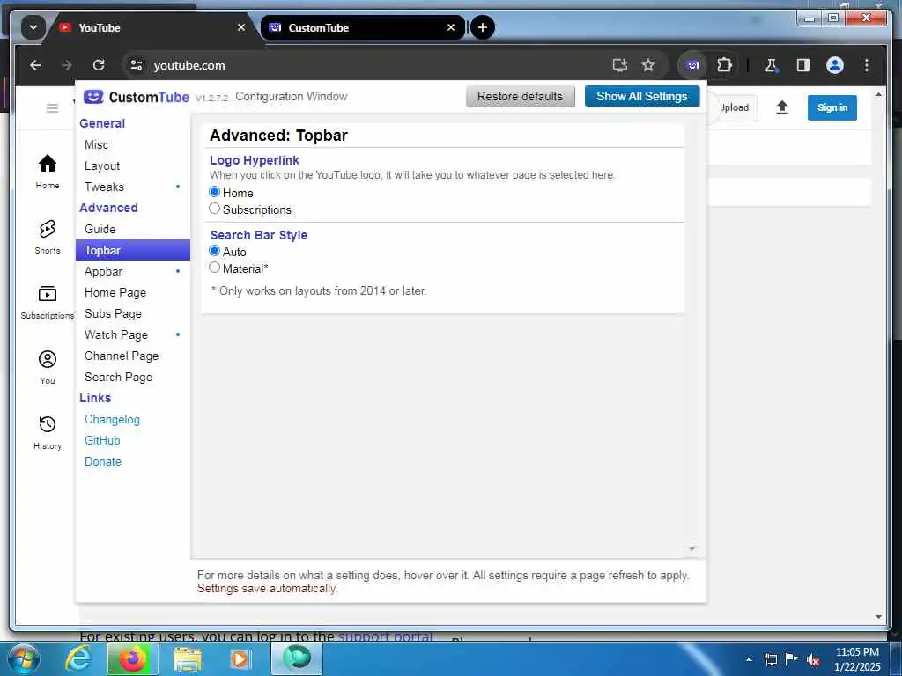Open Subscriptions in YouTube sidebar
Image resolution: width=902 pixels, height=676 pixels.
click(x=48, y=303)
